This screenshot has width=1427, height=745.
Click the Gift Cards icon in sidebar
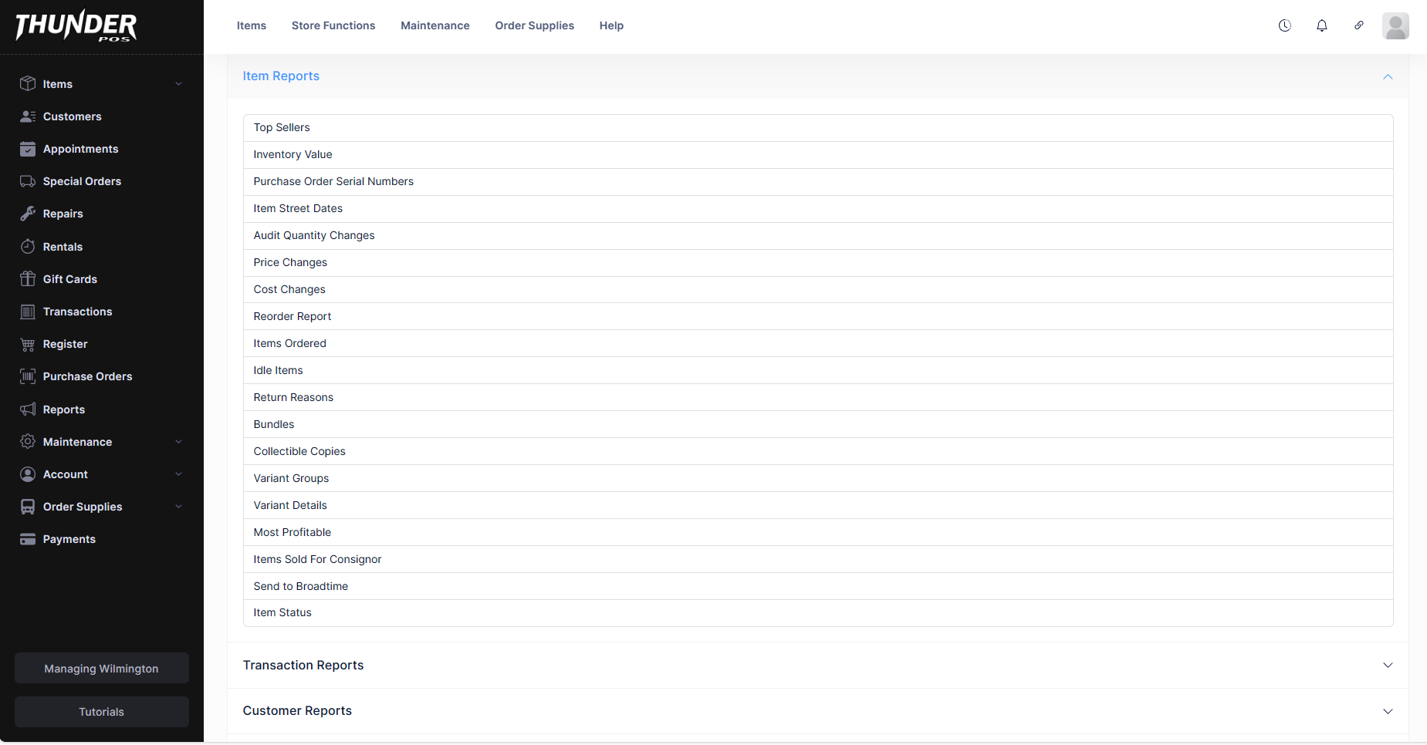point(28,279)
